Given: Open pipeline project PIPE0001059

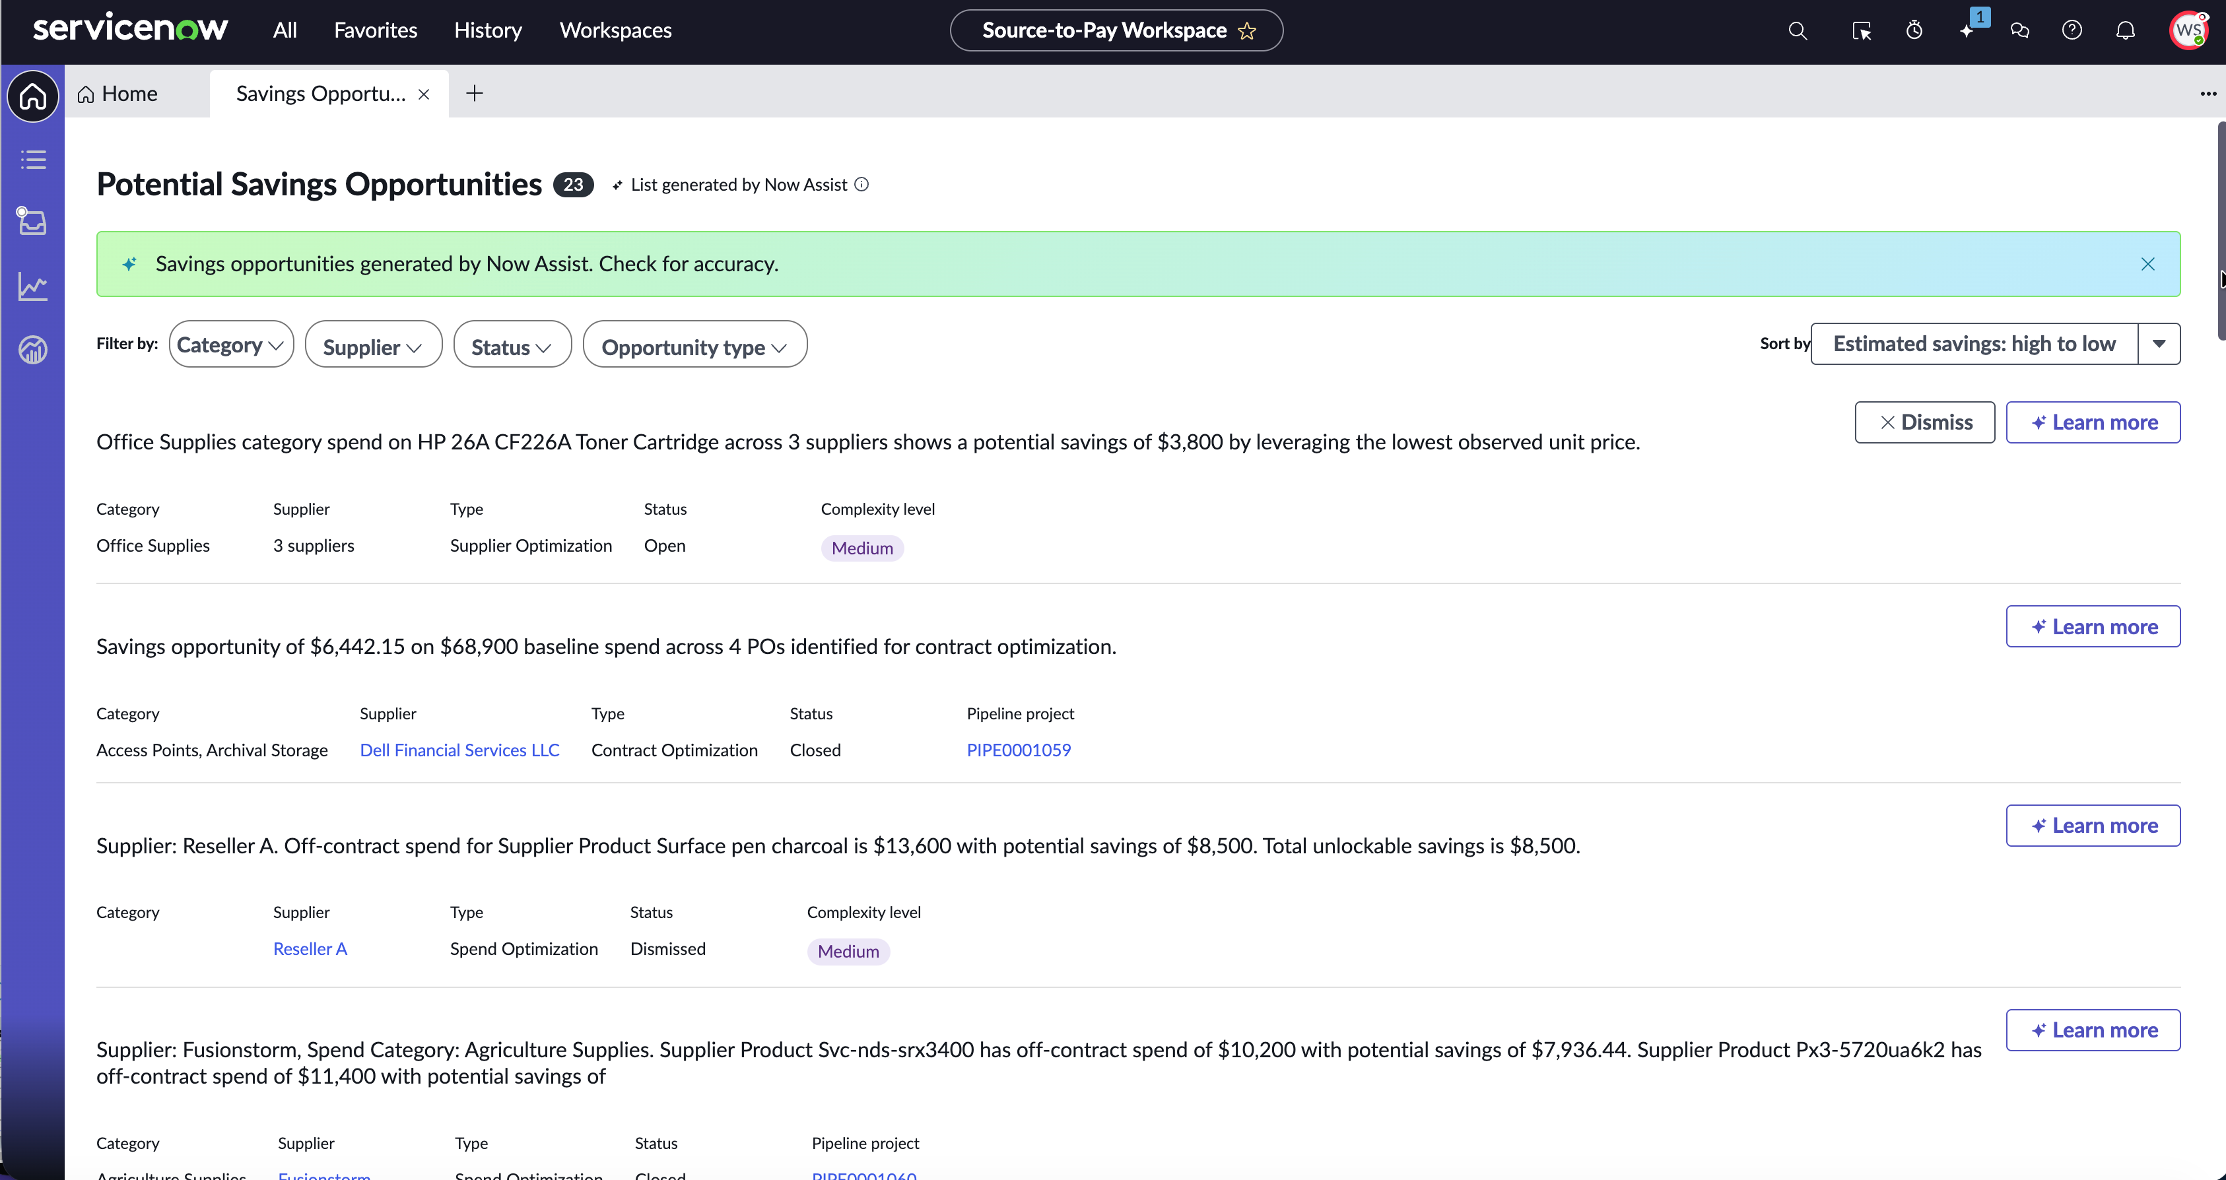Looking at the screenshot, I should tap(1018, 750).
